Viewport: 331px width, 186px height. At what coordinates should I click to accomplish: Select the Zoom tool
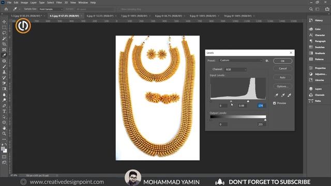click(4, 133)
